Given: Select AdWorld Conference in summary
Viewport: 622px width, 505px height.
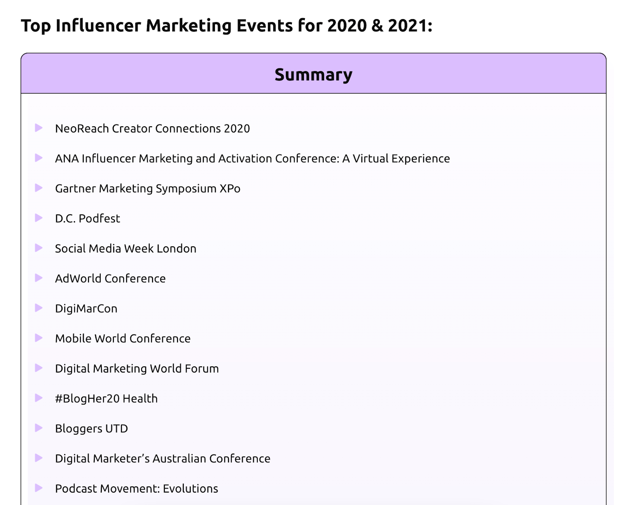Looking at the screenshot, I should click(110, 279).
